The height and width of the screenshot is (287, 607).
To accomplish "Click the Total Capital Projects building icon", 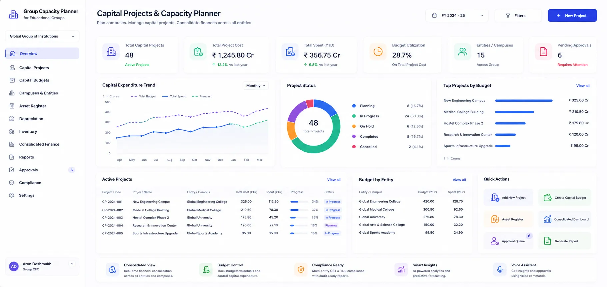I will 111,52.
